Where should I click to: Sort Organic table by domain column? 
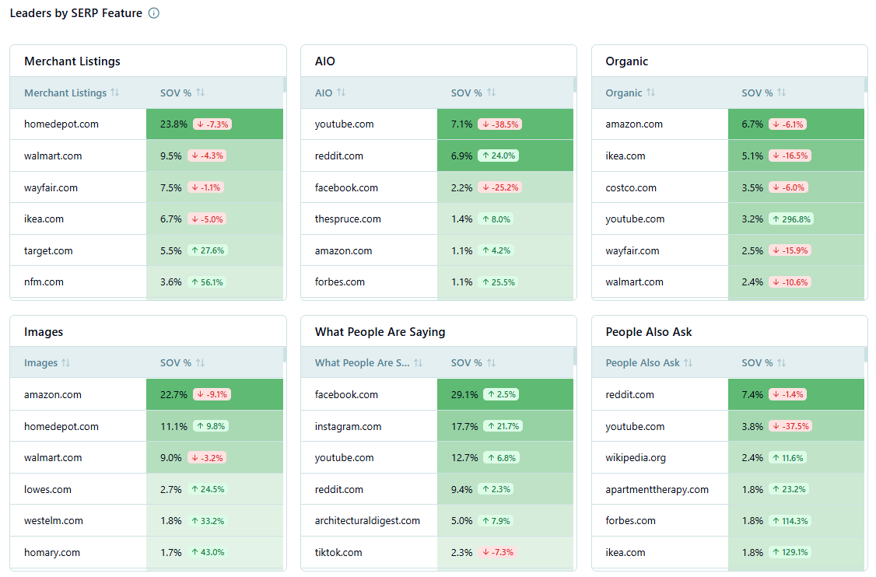click(650, 93)
